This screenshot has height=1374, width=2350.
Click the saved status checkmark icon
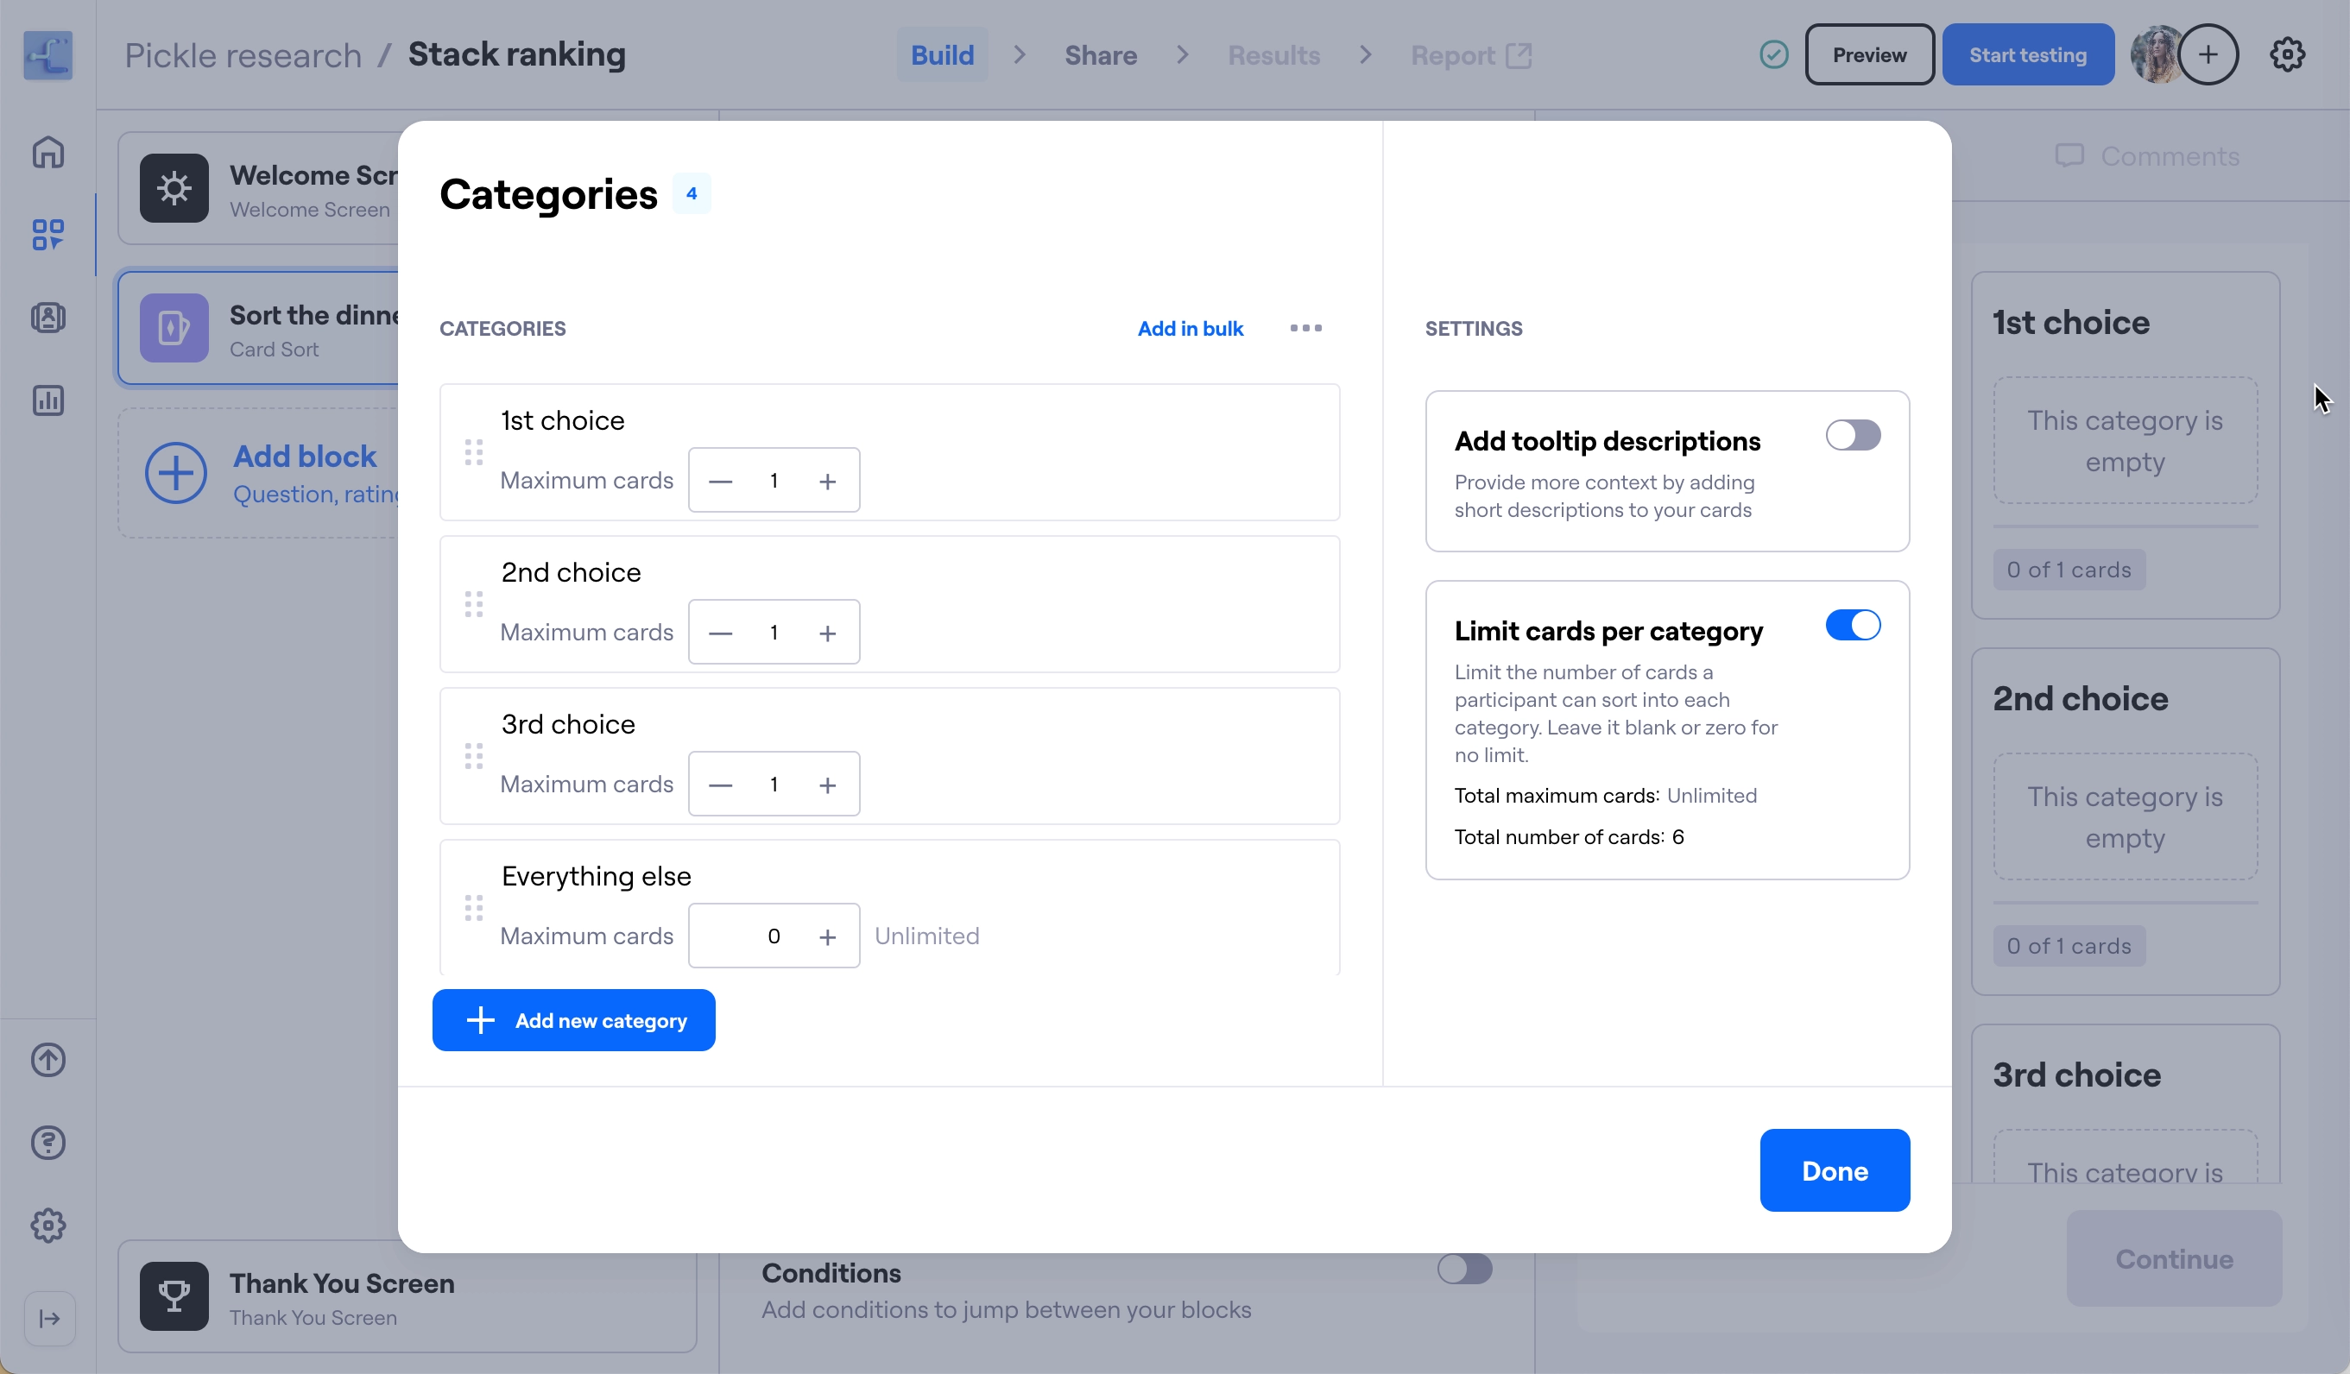pyautogui.click(x=1775, y=55)
